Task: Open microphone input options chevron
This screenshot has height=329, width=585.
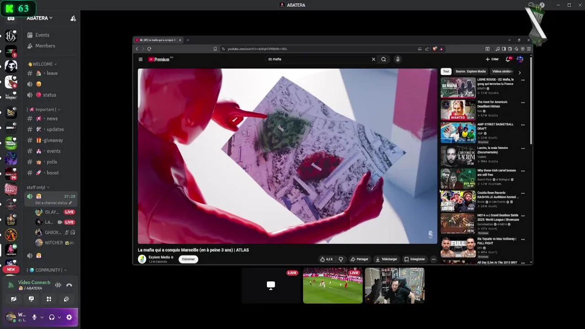Action: pos(42,317)
